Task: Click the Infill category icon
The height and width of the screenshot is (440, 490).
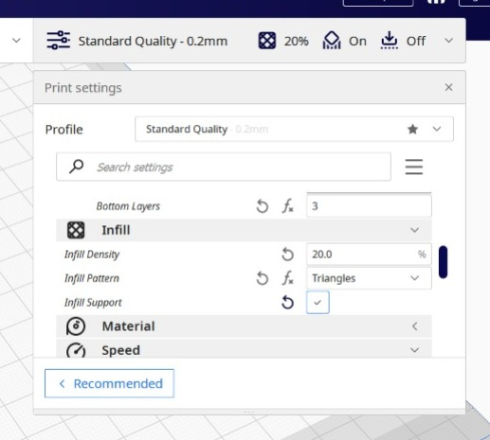Action: 76,230
